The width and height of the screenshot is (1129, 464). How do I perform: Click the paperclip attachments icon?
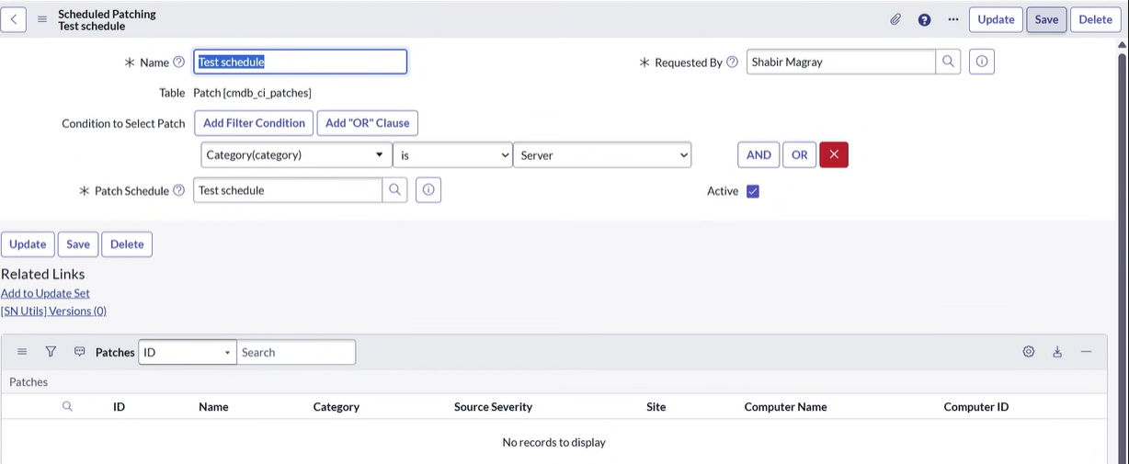pos(895,19)
